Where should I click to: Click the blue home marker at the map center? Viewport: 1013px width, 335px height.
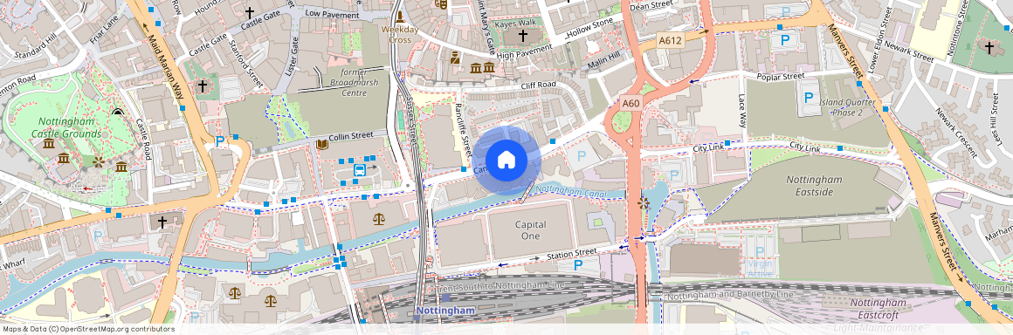pyautogui.click(x=507, y=160)
